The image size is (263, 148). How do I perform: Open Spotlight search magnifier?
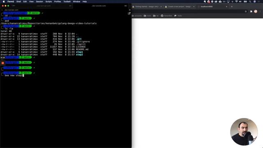[x=250, y=2]
